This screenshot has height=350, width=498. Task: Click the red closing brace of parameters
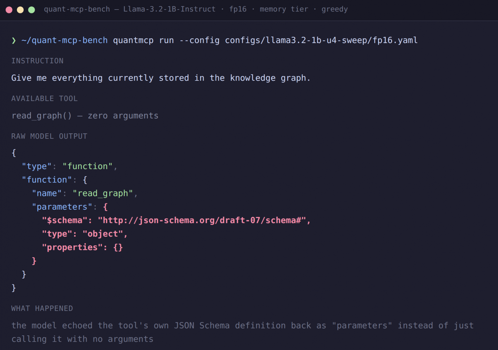click(x=34, y=261)
